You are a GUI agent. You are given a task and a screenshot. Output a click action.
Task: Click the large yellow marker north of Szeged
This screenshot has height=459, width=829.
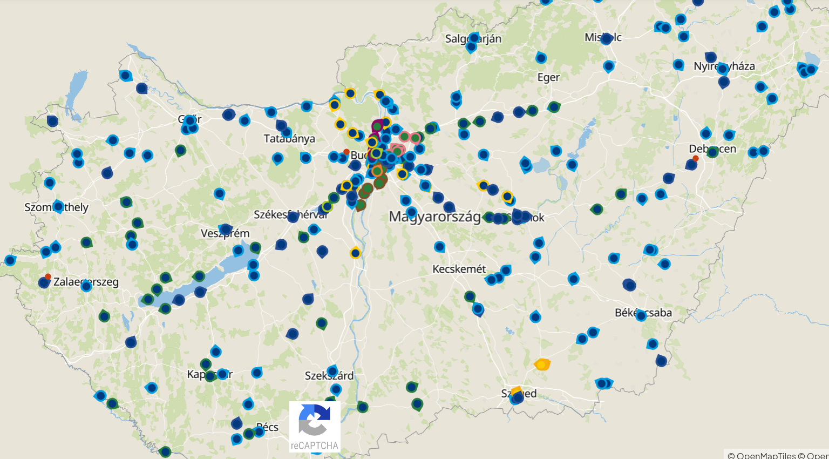point(541,364)
